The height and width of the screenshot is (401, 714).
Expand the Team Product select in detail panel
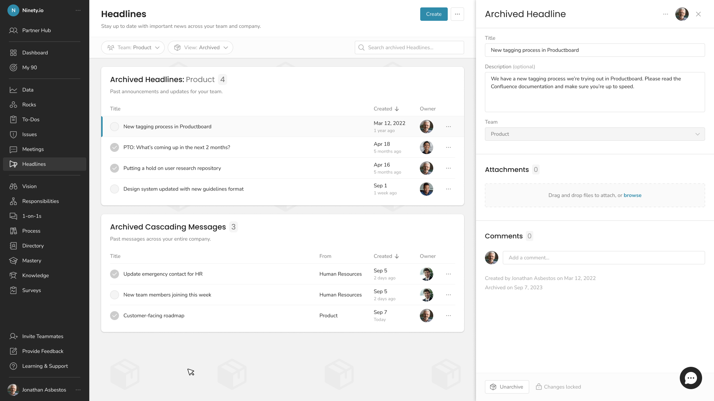click(x=595, y=134)
